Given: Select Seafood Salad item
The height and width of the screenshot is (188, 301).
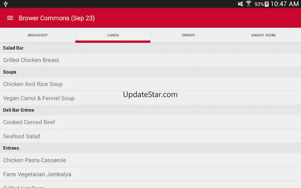Looking at the screenshot, I should (x=151, y=136).
